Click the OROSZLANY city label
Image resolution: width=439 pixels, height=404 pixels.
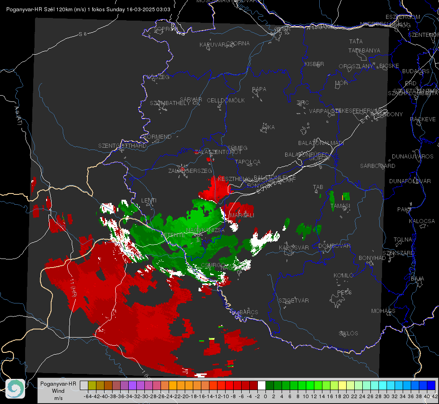tap(356, 66)
